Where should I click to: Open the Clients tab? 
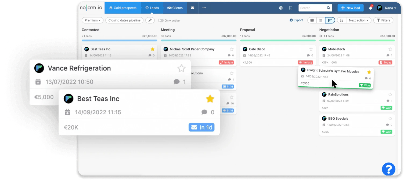pos(175,8)
